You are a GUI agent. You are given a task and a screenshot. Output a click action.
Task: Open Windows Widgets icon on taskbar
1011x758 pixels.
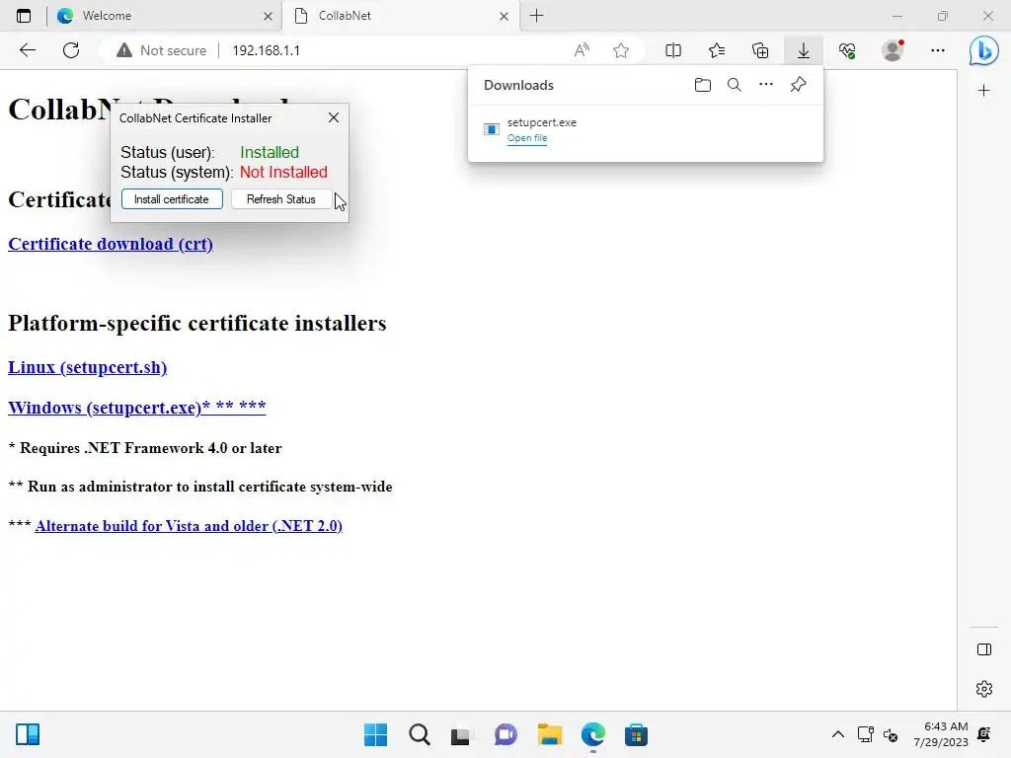28,734
